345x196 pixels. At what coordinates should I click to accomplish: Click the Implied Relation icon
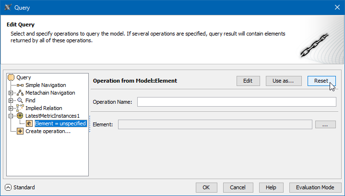(x=20, y=108)
